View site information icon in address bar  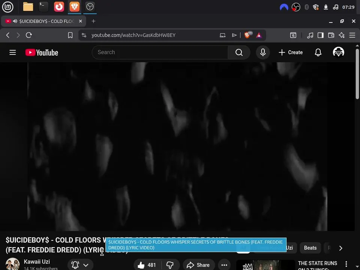84,35
